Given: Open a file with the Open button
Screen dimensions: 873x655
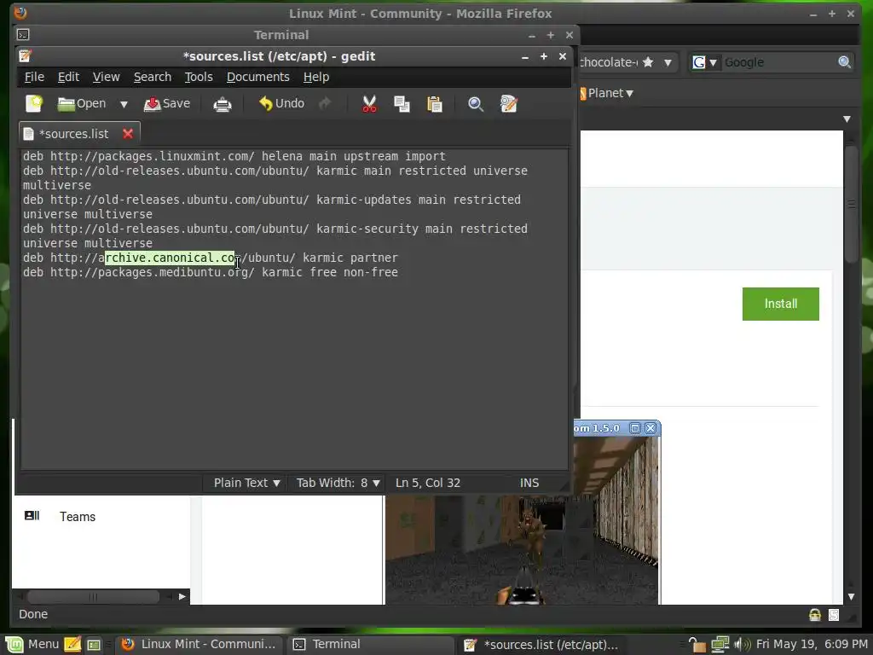Looking at the screenshot, I should (x=82, y=103).
